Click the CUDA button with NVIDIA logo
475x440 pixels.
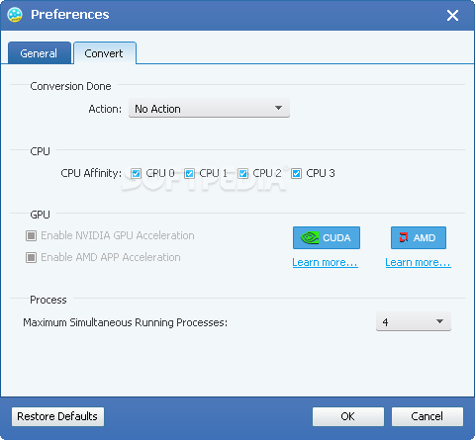point(327,237)
